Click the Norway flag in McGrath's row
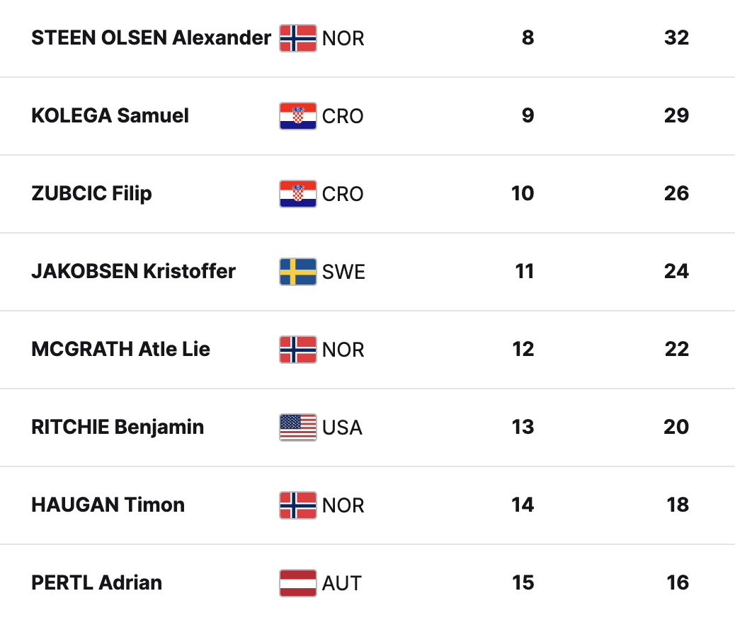Viewport: 735px width, 620px height. [x=297, y=350]
